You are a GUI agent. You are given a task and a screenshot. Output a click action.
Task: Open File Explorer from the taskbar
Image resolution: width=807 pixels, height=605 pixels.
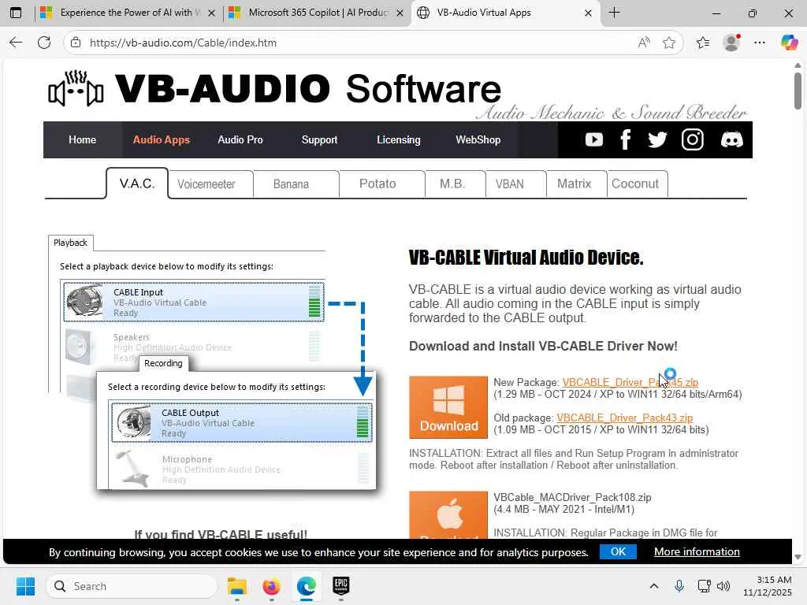(x=237, y=586)
